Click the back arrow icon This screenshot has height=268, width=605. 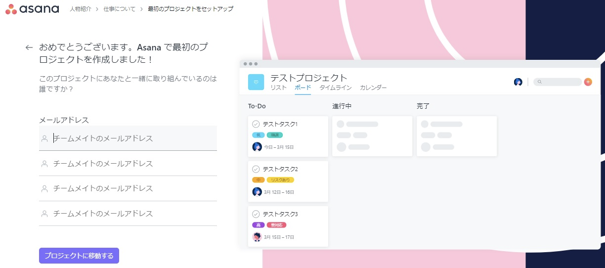pos(29,48)
